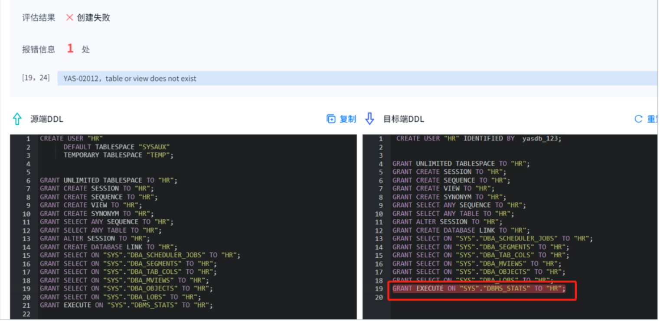
Task: Click target line GRANT UNLIMITED TABLESPACE
Action: click(461, 164)
